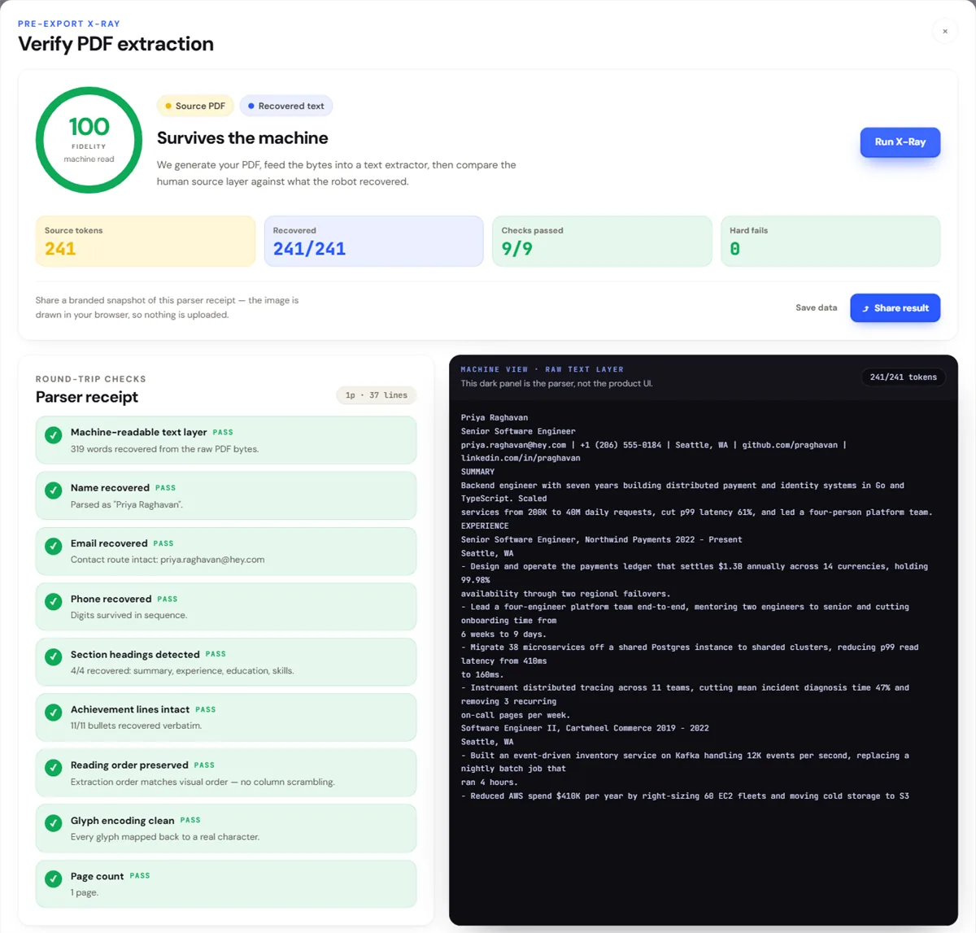This screenshot has height=933, width=976.
Task: Click the check icon beside Page count
Action: click(54, 879)
